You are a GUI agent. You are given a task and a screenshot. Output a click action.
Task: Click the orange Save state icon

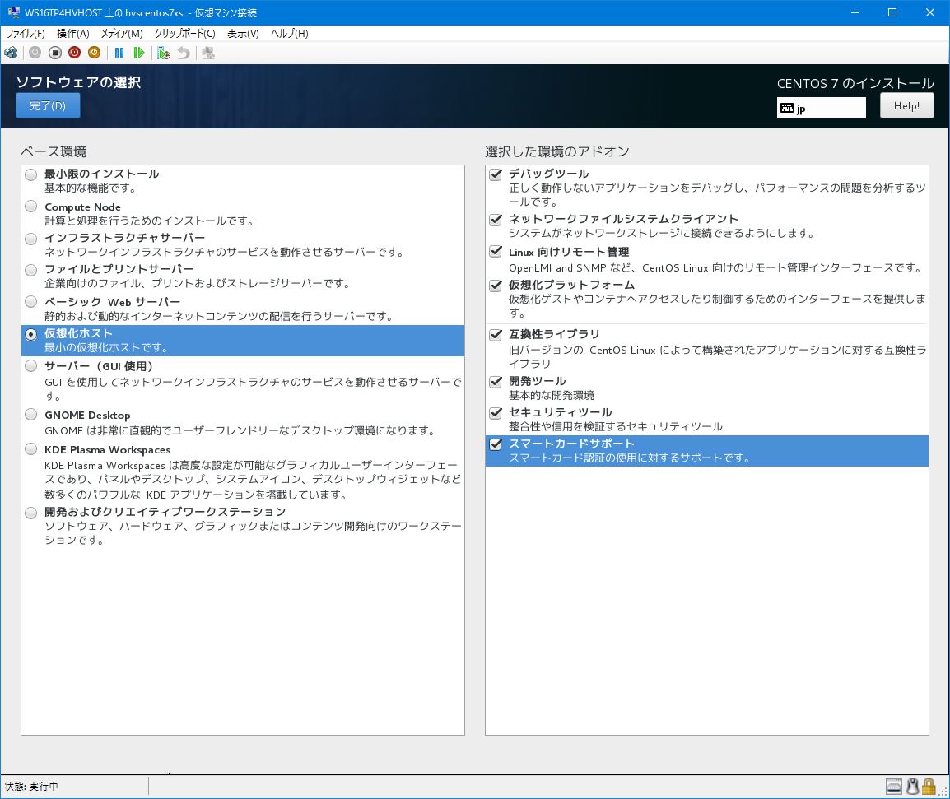94,53
